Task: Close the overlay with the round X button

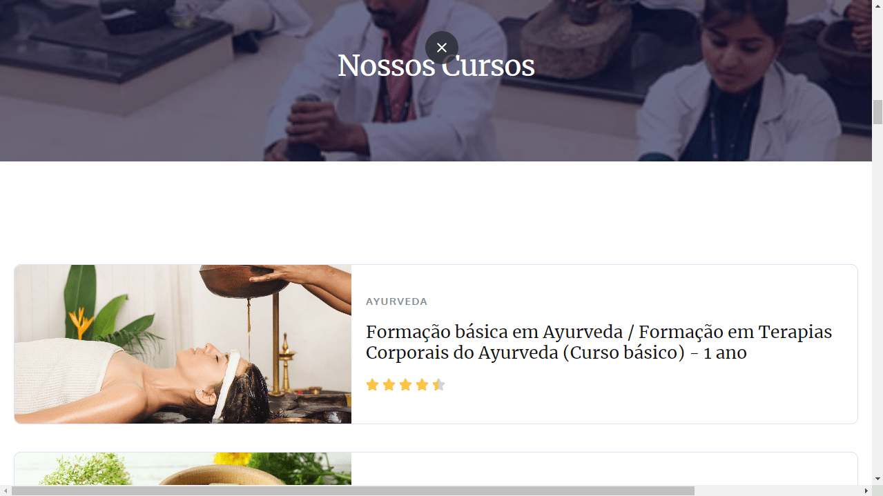Action: (x=442, y=48)
